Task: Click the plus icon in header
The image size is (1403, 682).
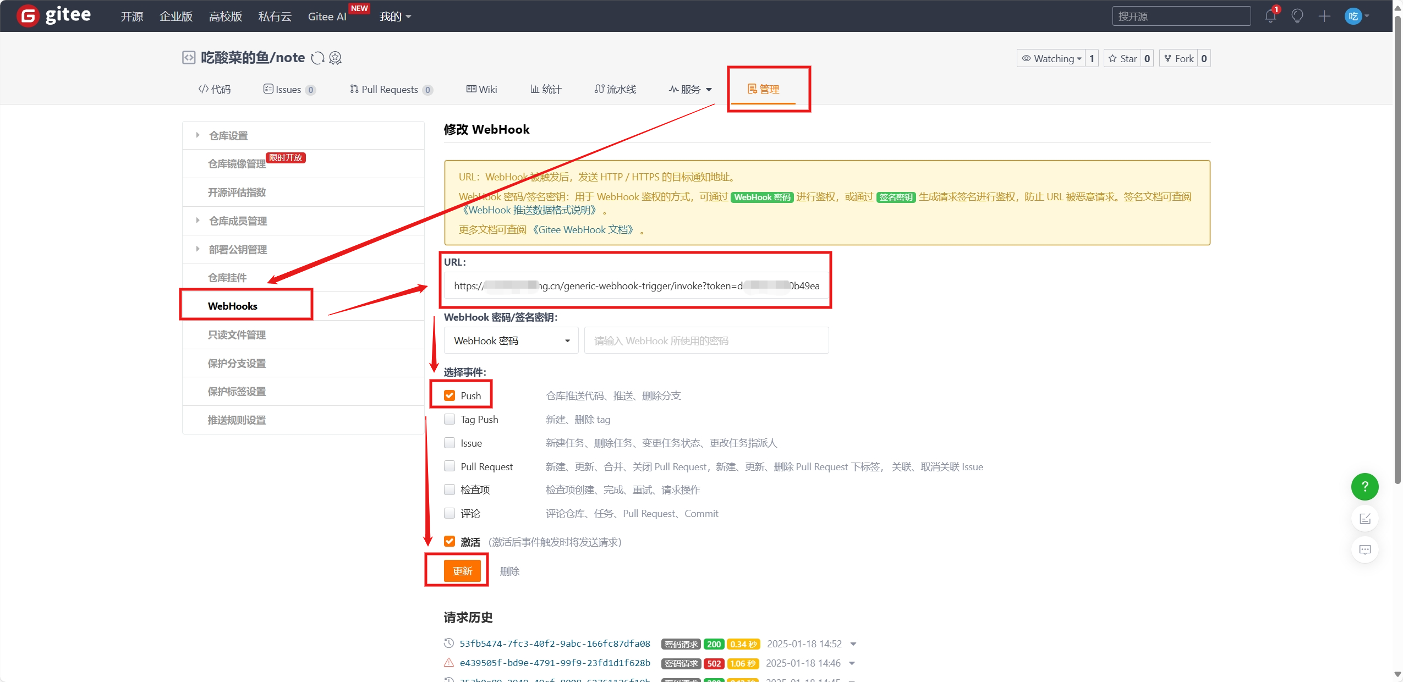Action: 1324,16
